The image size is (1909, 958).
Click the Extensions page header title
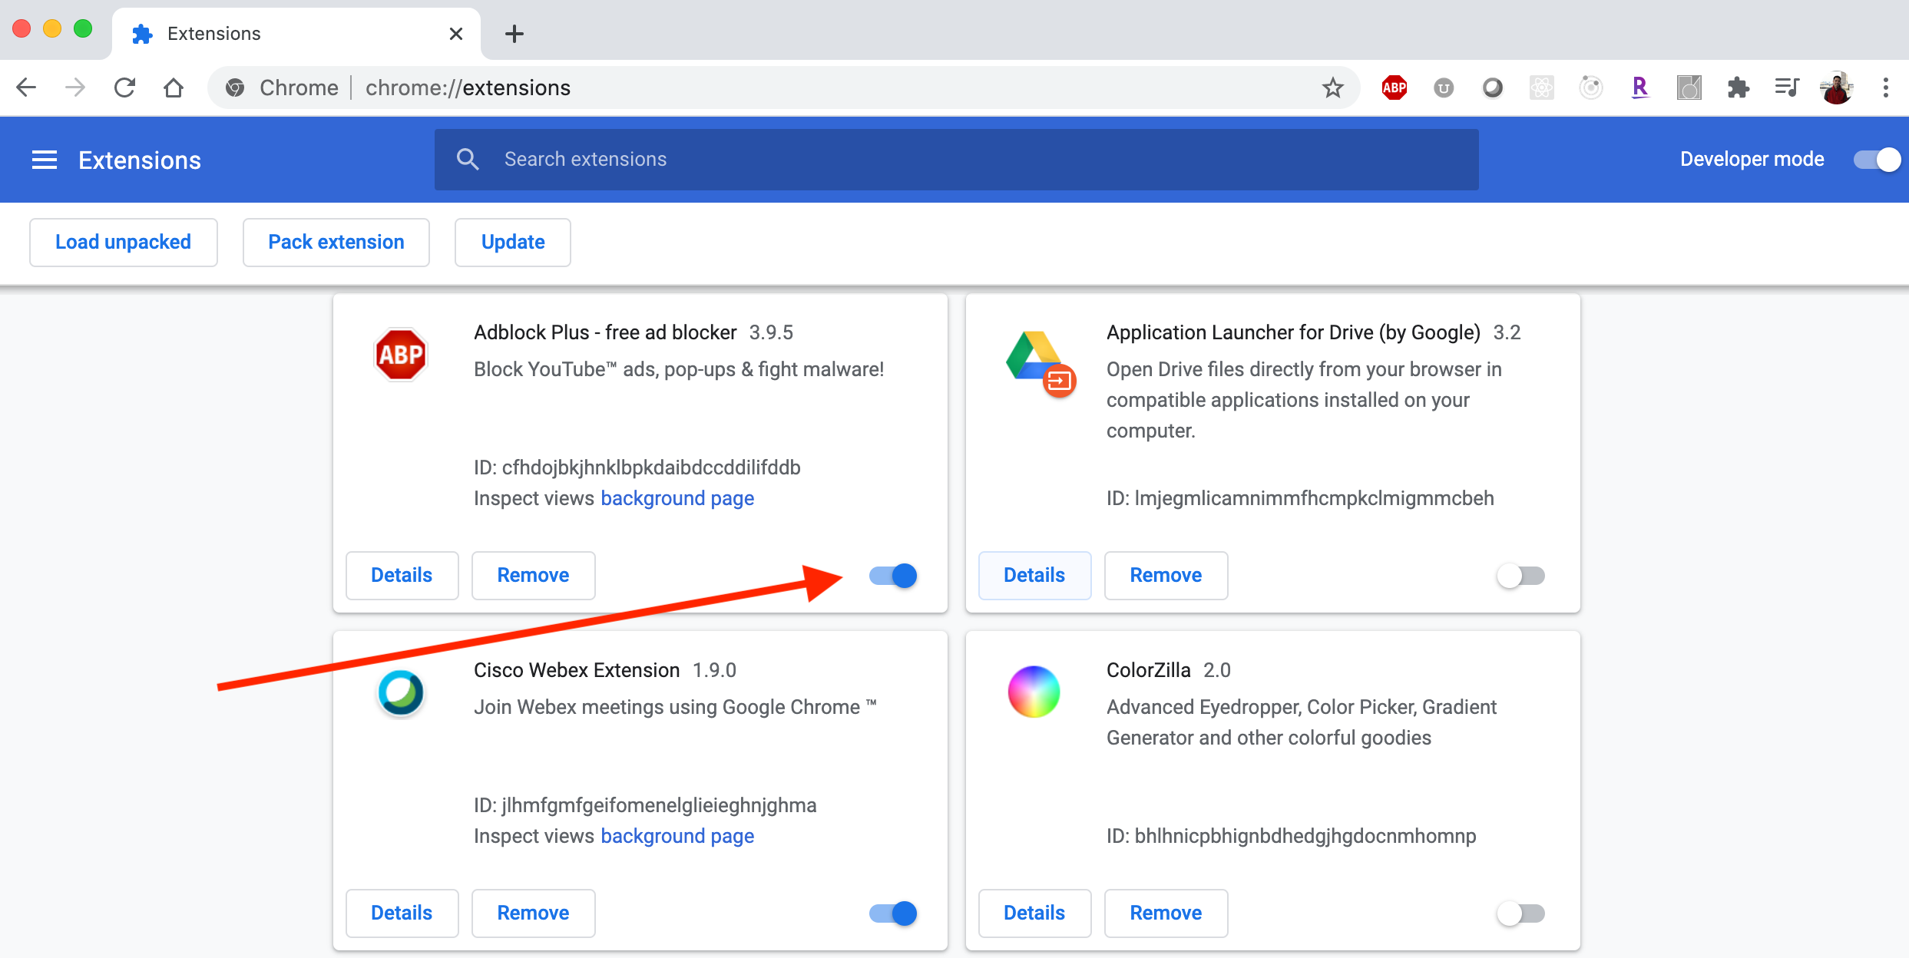click(x=140, y=160)
